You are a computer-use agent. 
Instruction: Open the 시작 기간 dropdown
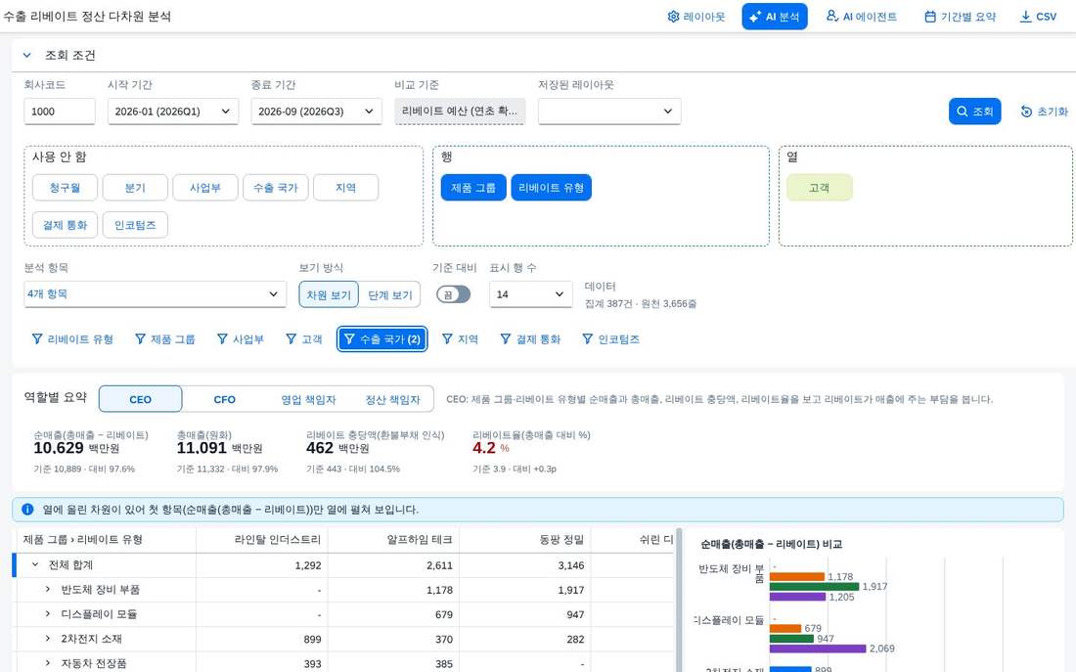pos(173,112)
